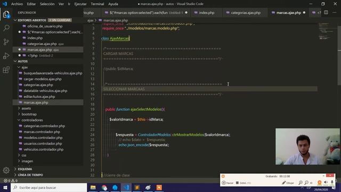Viewport: 341px width, 192px height.
Task: Open datatable-vehiculos.ajax.php file
Action: click(45, 91)
